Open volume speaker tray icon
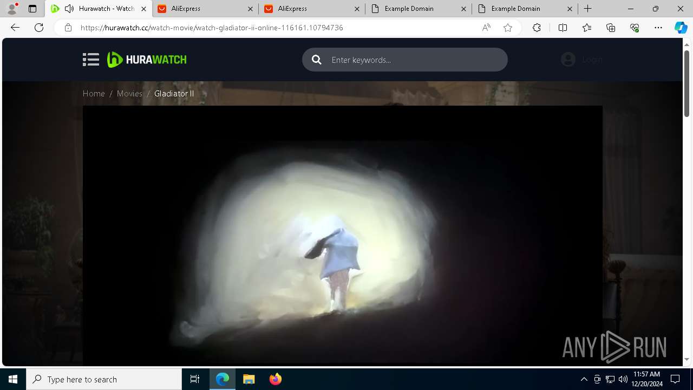This screenshot has height=390, width=693. pyautogui.click(x=623, y=379)
